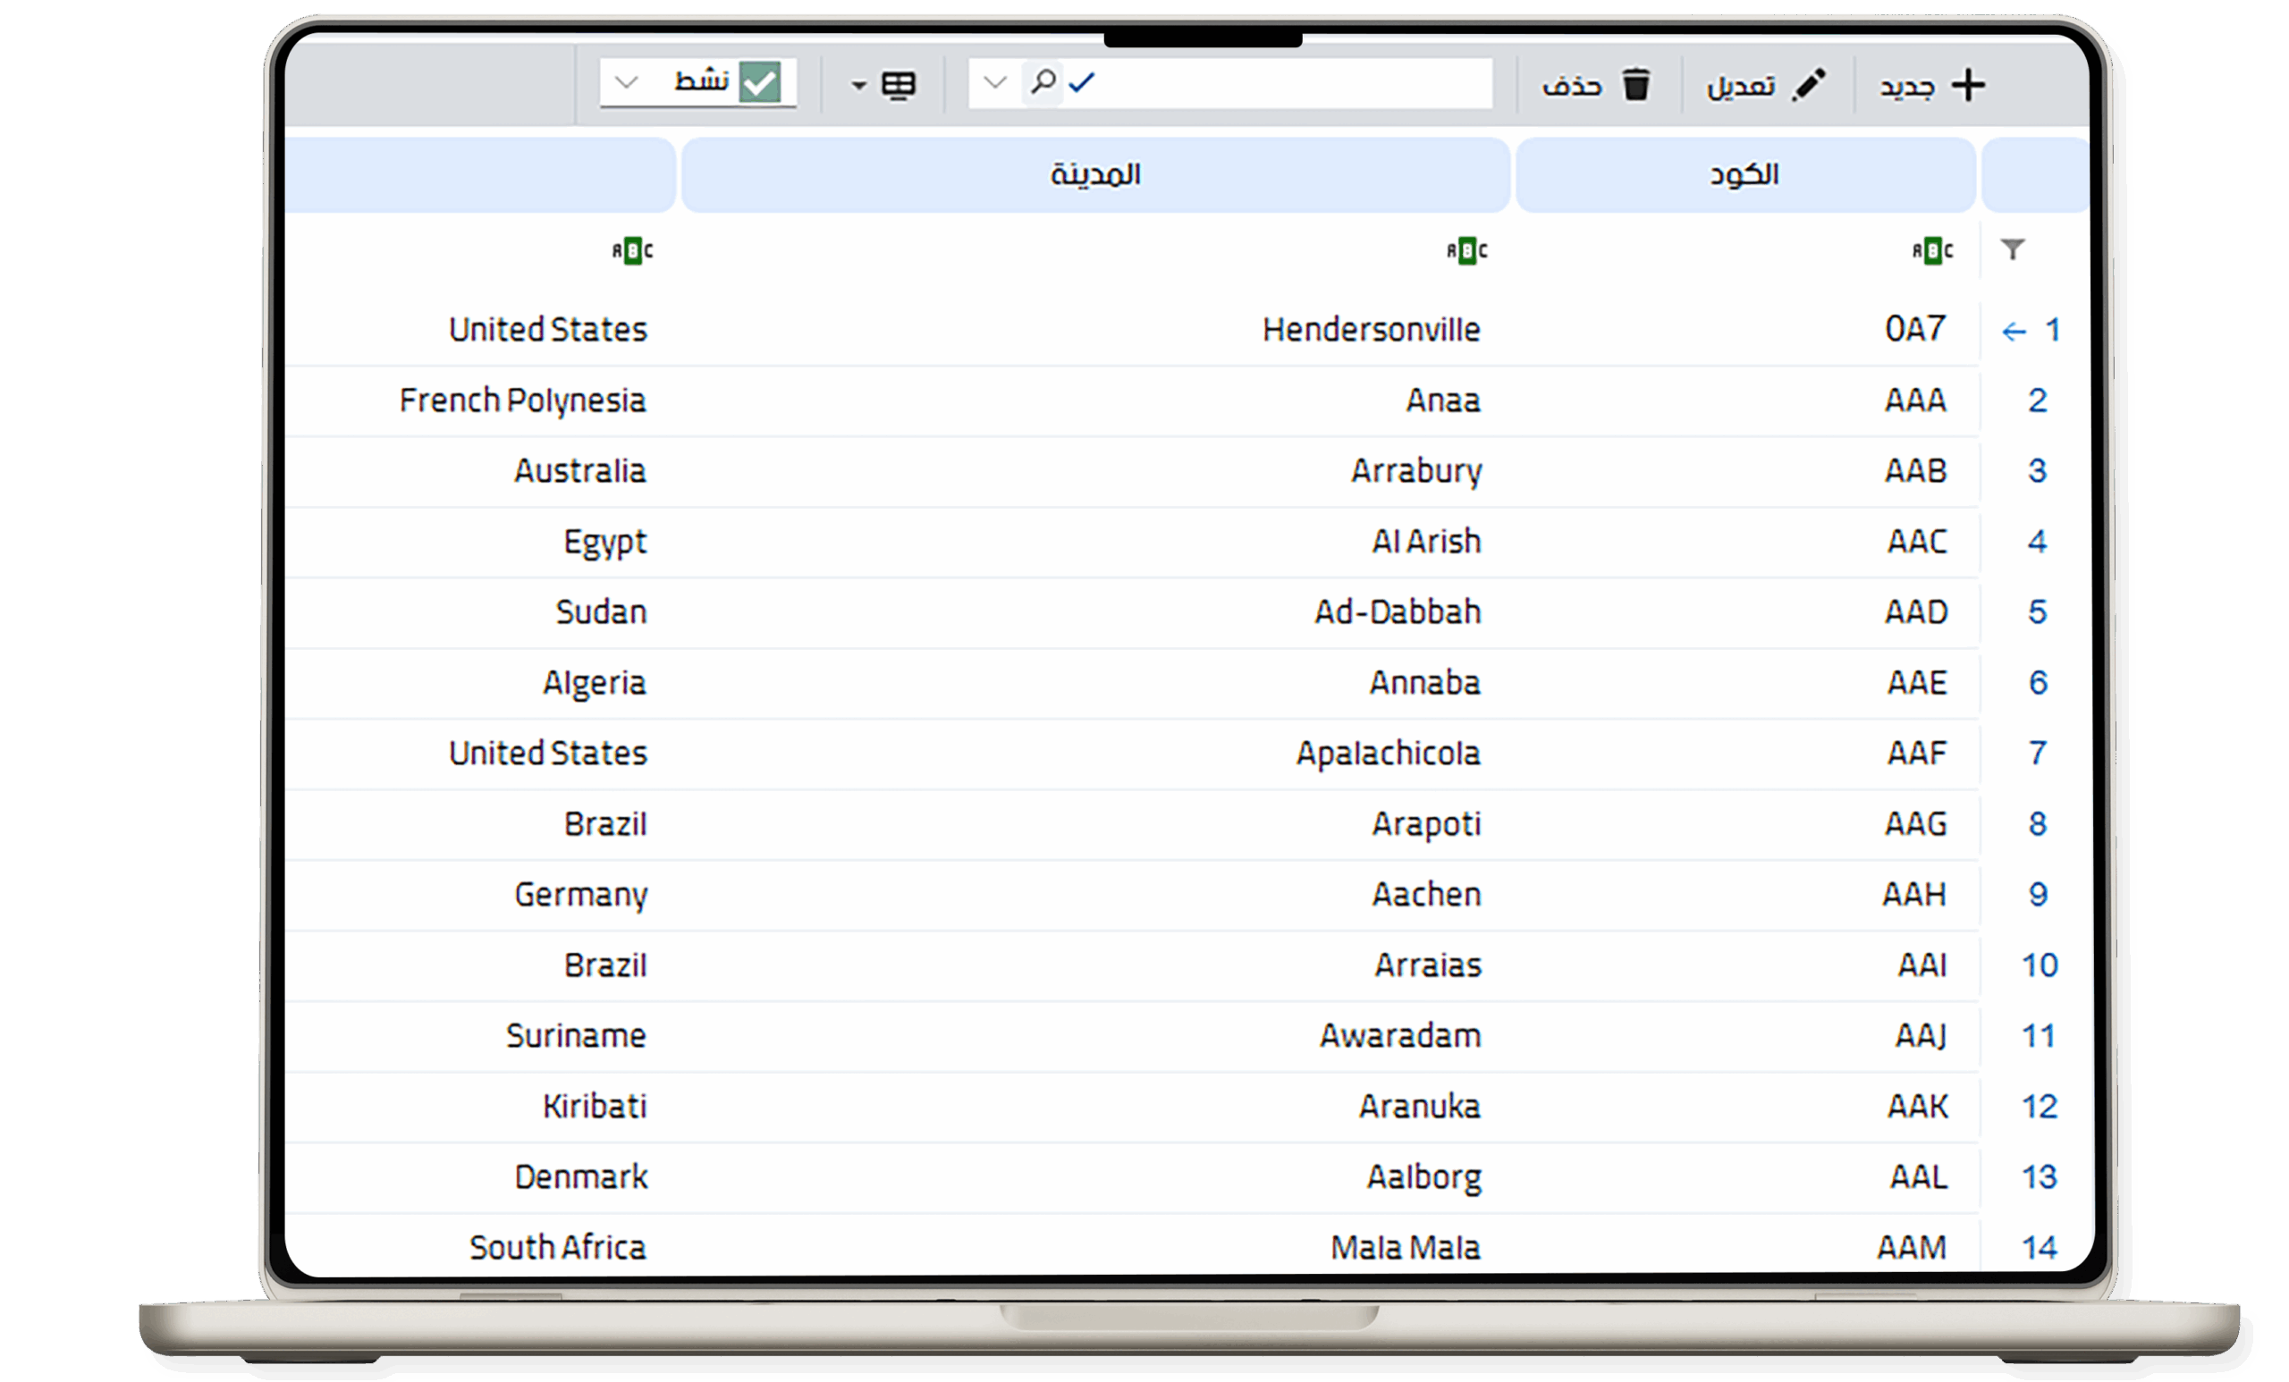Expand the table view options arrow
Screen dimensions: 2289x1382
click(x=859, y=87)
